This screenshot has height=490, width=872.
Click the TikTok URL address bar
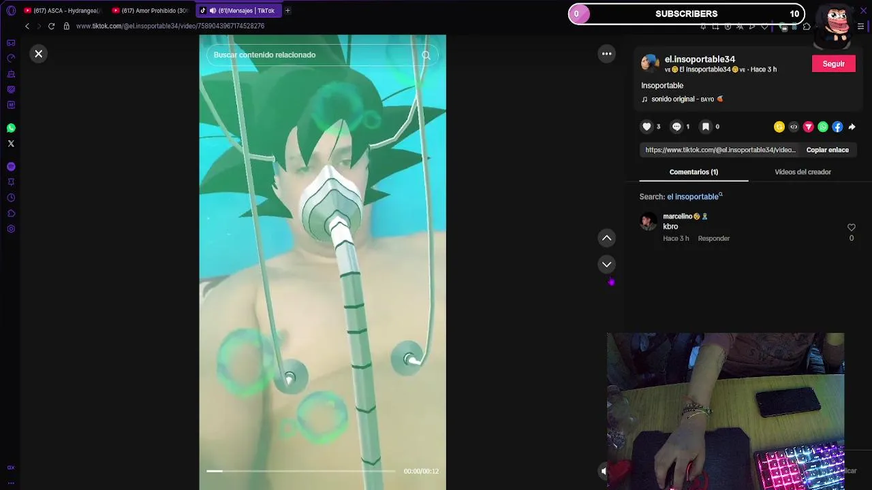pyautogui.click(x=170, y=26)
